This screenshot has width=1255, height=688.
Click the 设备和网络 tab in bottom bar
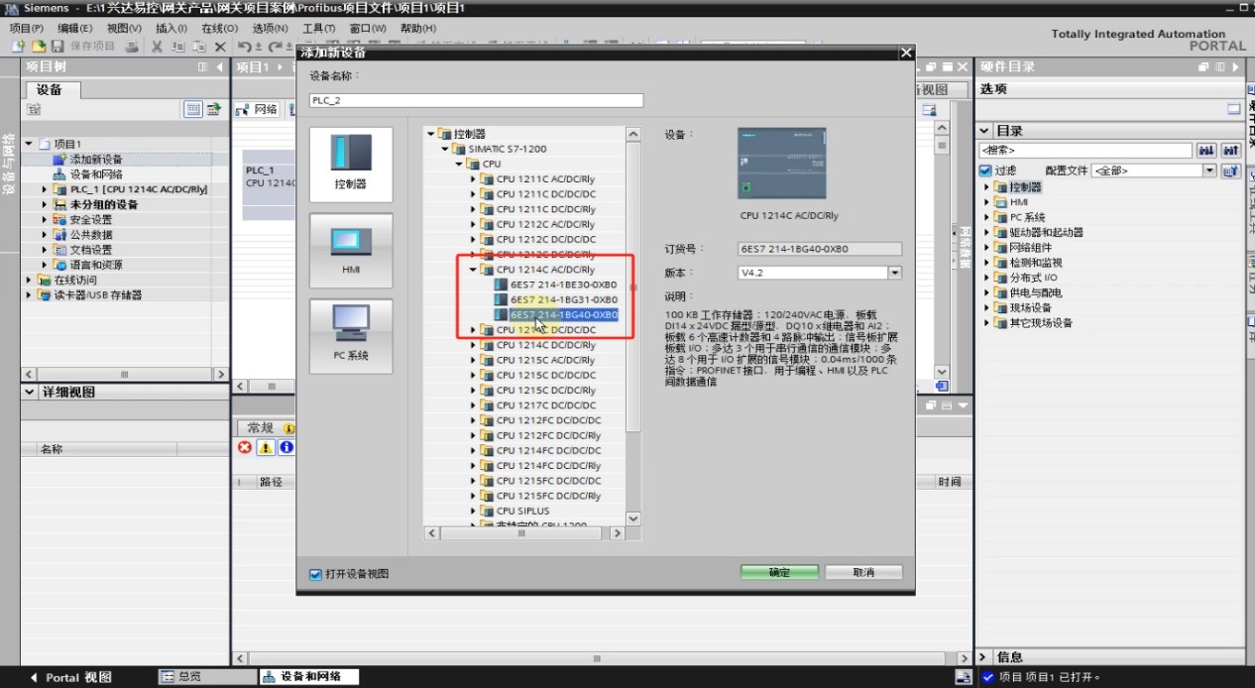coord(309,677)
